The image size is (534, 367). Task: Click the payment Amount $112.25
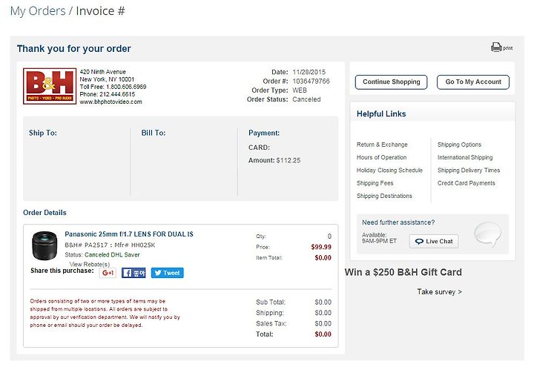pos(274,160)
